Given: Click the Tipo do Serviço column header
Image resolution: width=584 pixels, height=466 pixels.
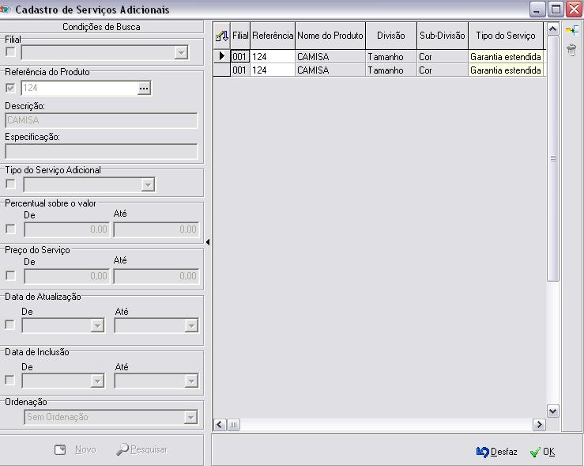Looking at the screenshot, I should [505, 36].
